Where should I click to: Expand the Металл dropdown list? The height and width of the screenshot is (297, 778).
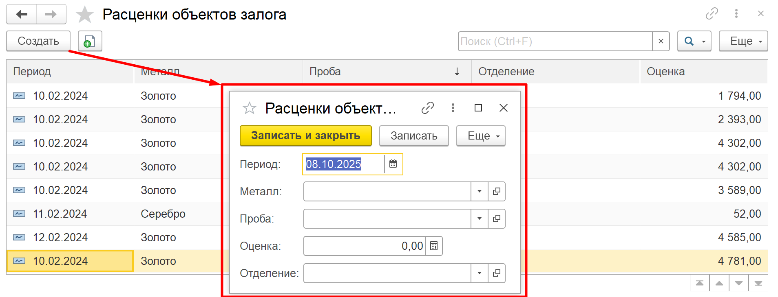coord(480,191)
